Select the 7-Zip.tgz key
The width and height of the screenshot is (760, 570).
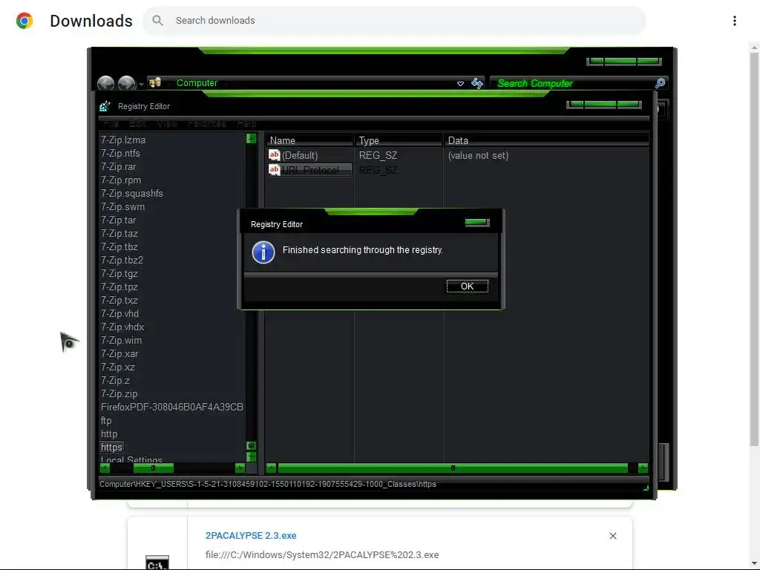(119, 274)
